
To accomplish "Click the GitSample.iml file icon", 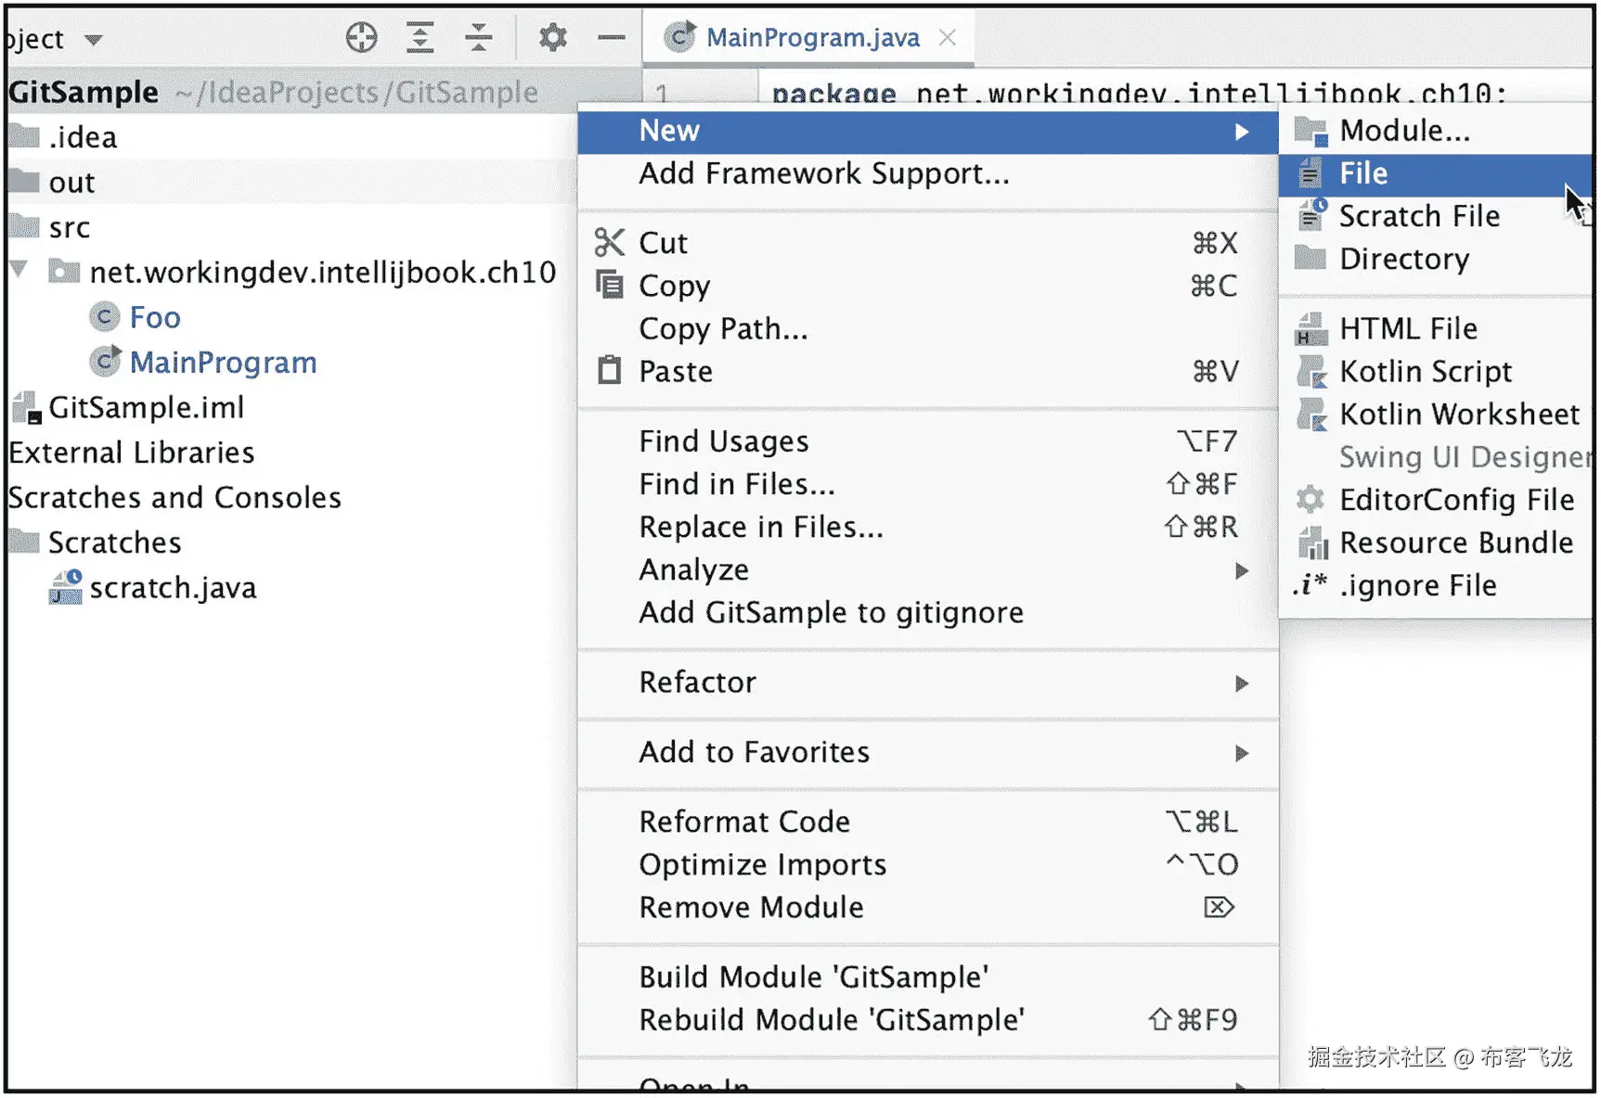I will tap(26, 407).
